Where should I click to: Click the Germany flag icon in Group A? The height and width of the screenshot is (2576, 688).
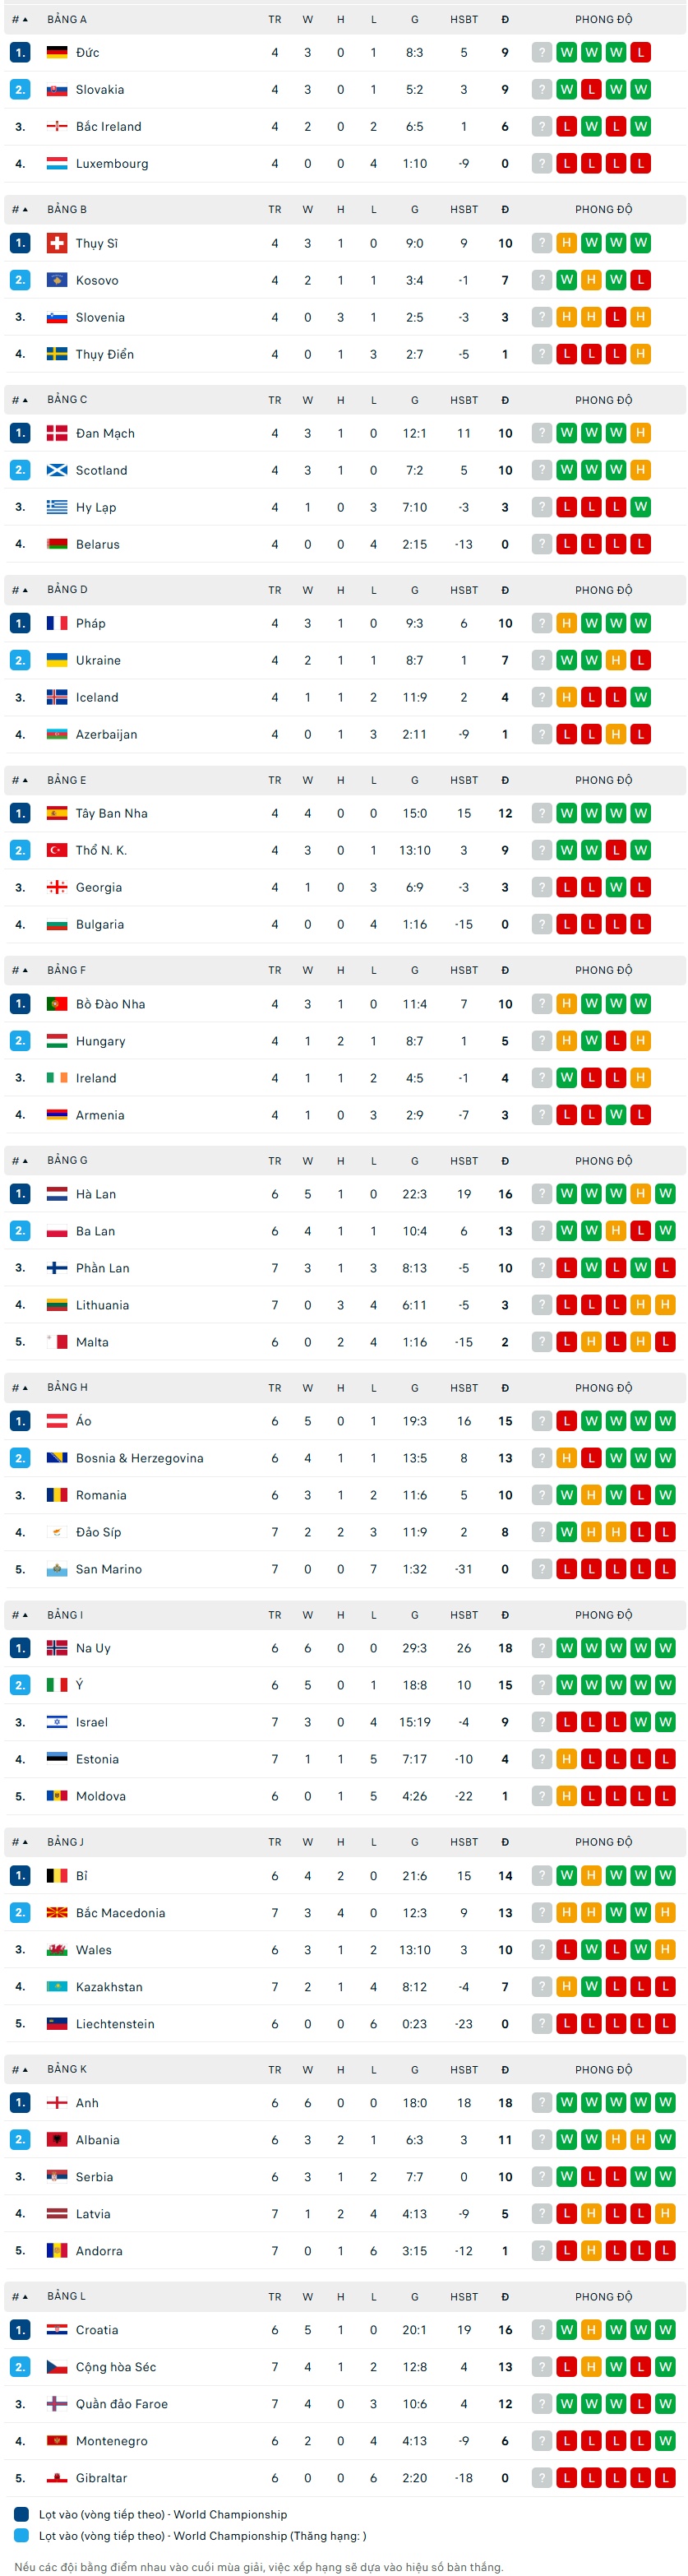click(57, 52)
